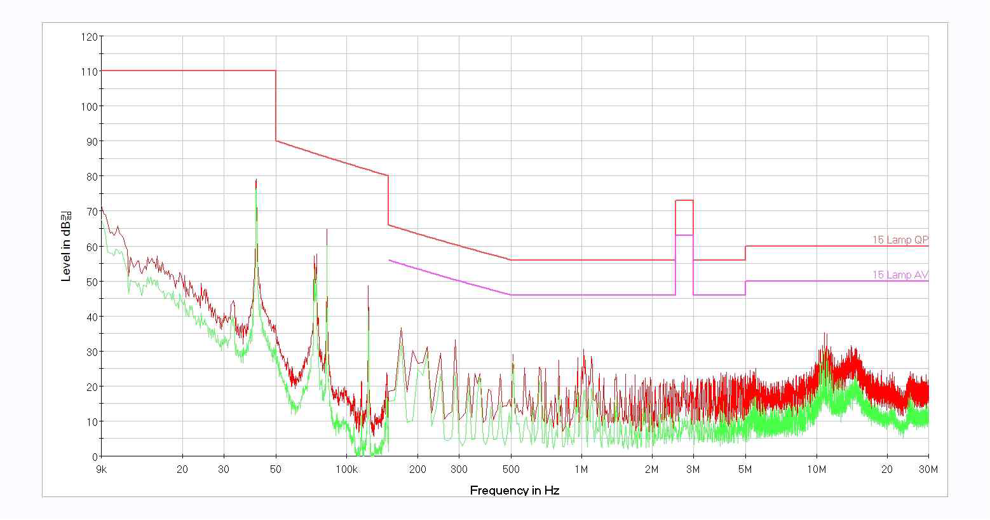This screenshot has height=520, width=990.
Task: Click the '60' level axis label
Action: coord(92,247)
